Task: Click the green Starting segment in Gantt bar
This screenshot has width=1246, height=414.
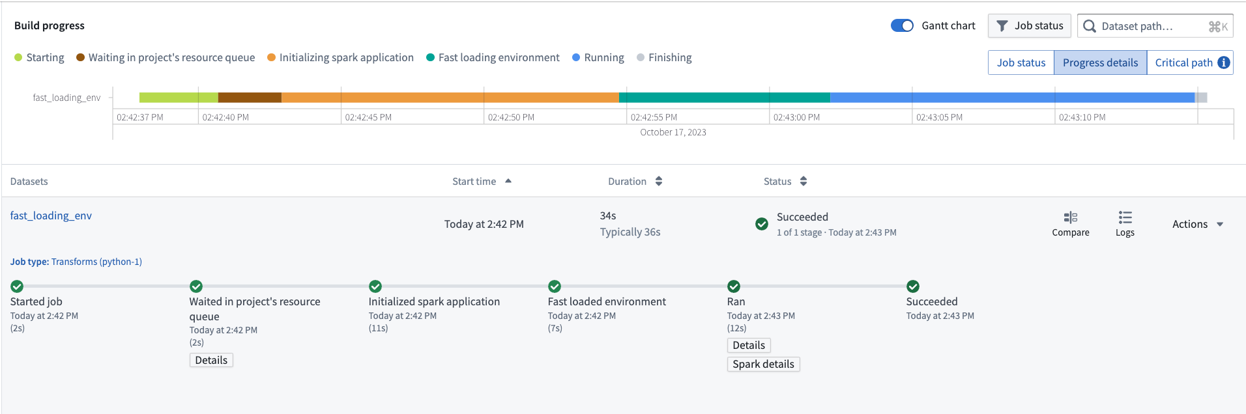Action: (x=179, y=98)
